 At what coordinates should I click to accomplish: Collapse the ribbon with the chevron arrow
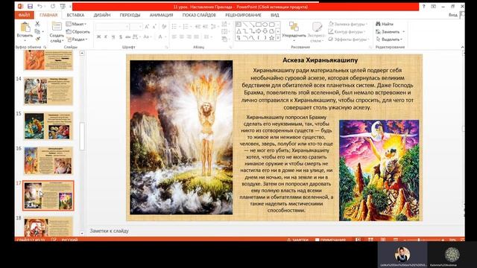tap(462, 47)
